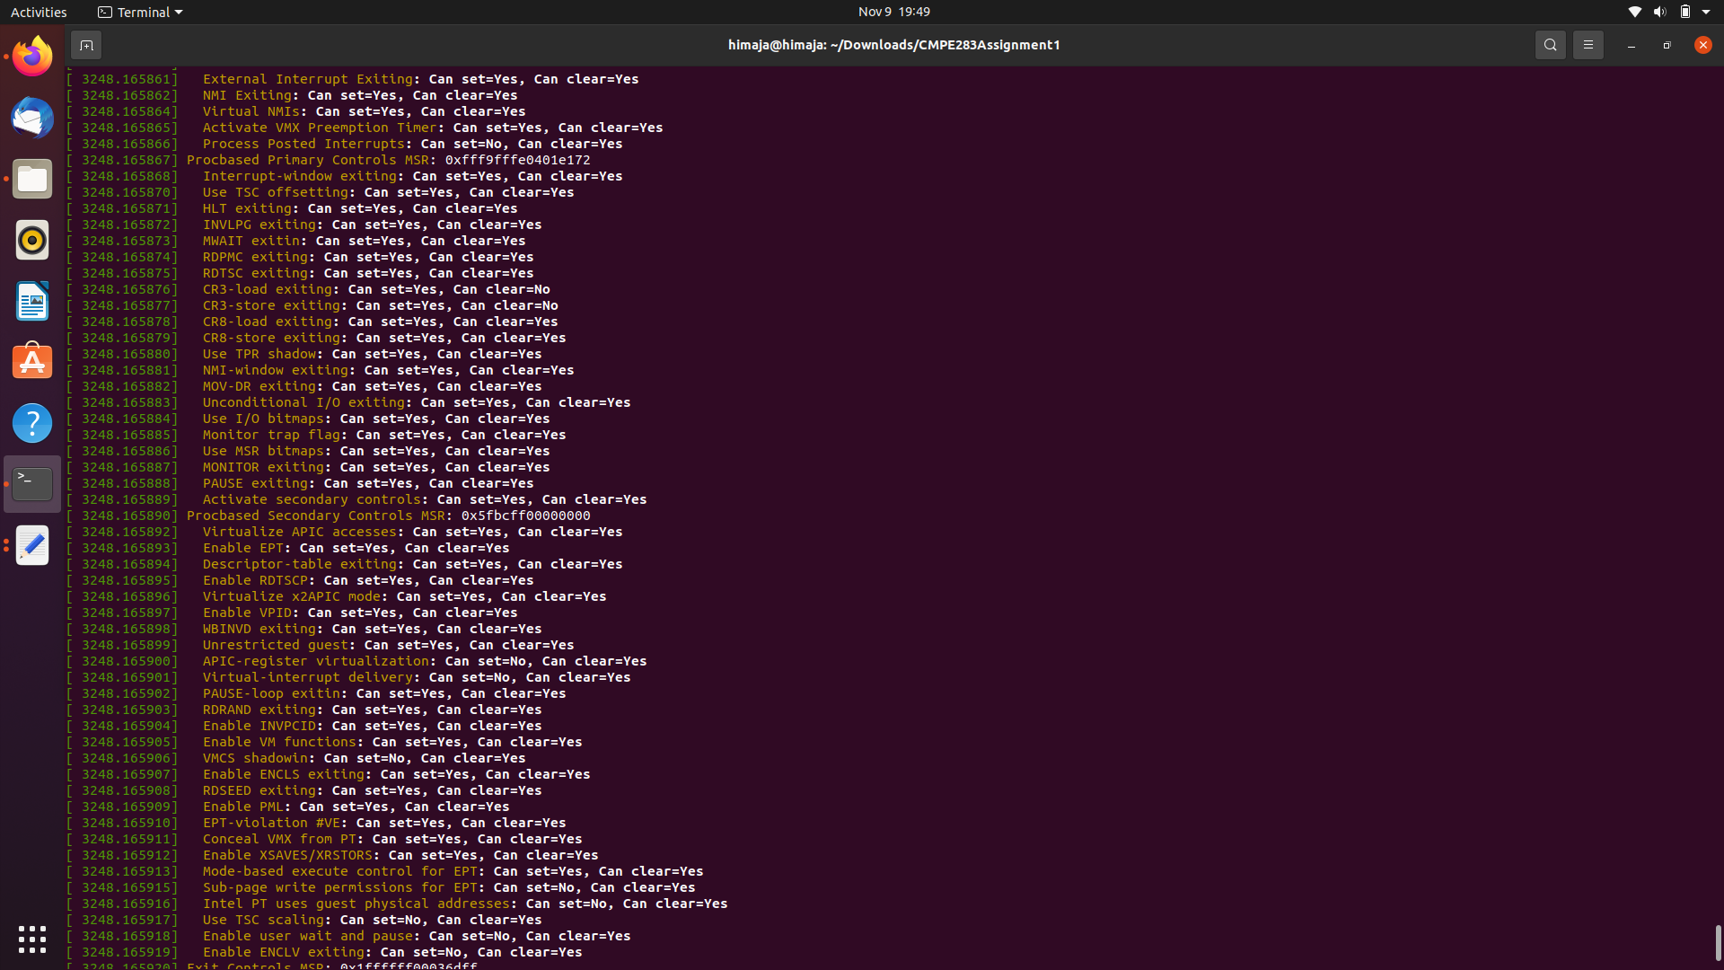The height and width of the screenshot is (970, 1724).
Task: Click 'VMCS shadowin' text
Action: point(255,758)
